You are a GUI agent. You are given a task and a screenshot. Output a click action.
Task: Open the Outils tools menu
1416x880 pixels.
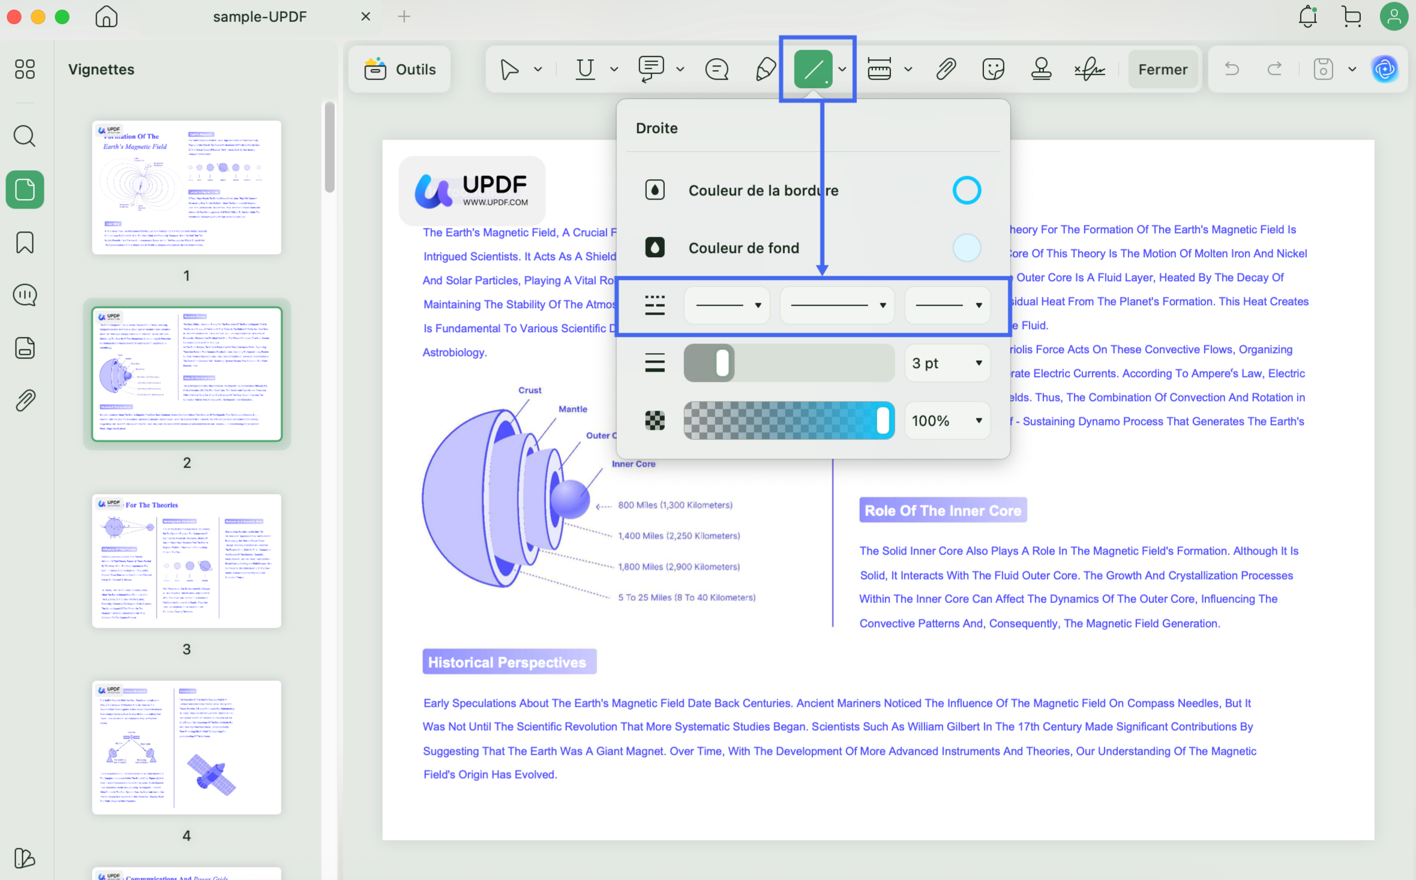coord(400,69)
